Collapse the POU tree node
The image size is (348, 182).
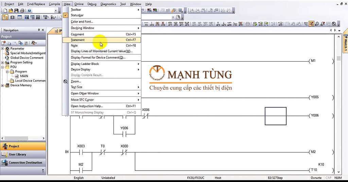click(3, 67)
